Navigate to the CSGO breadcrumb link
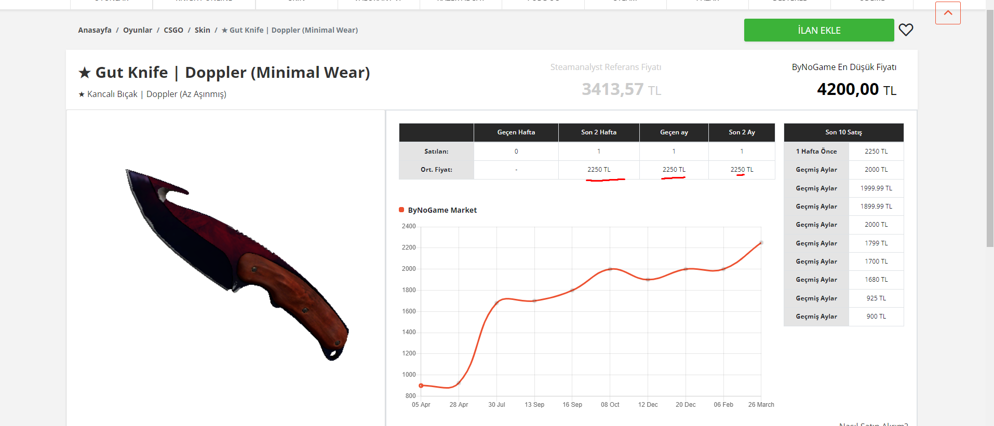 point(173,30)
